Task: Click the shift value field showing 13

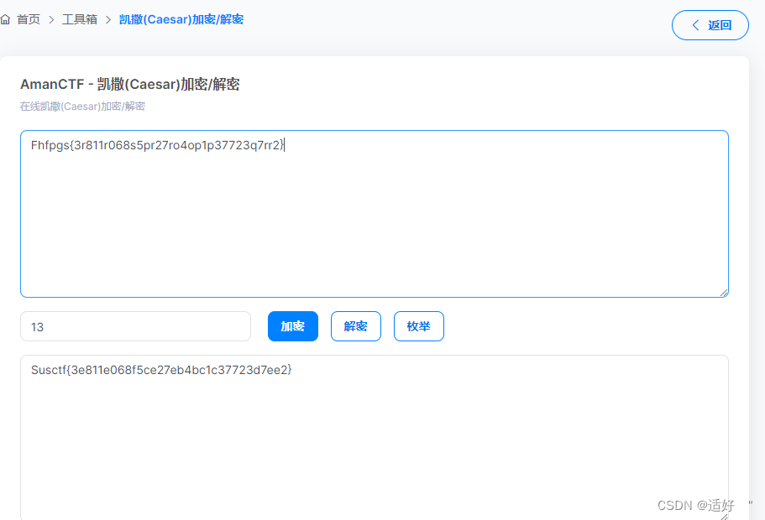Action: [x=134, y=326]
